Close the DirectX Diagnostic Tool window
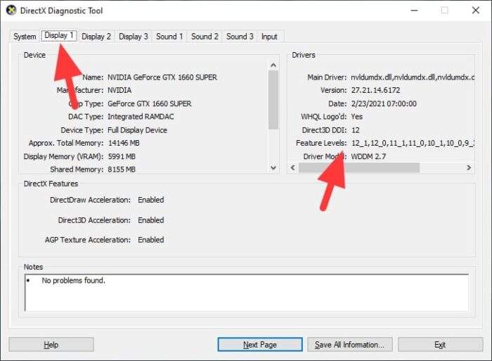Image resolution: width=492 pixels, height=361 pixels. pos(476,11)
